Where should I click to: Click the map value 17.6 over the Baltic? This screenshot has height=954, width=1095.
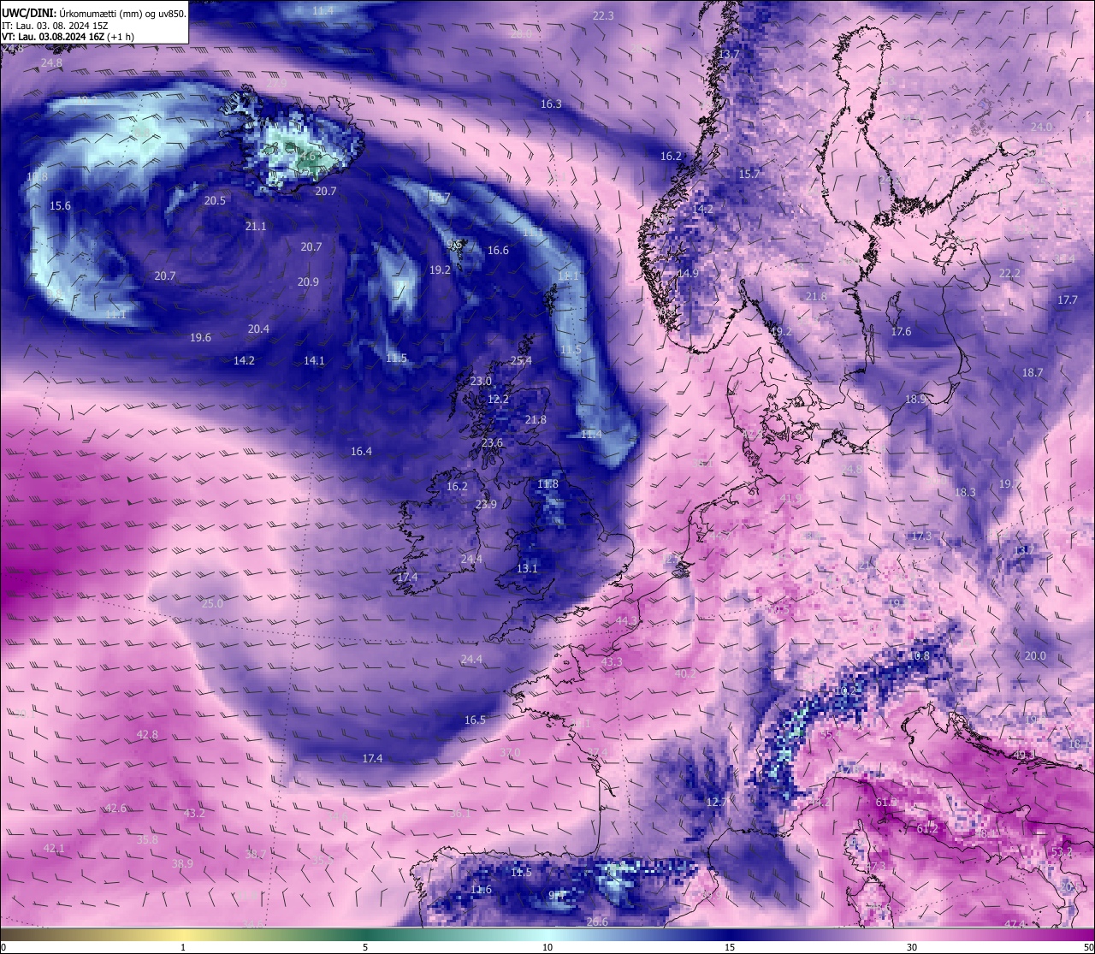pos(901,332)
